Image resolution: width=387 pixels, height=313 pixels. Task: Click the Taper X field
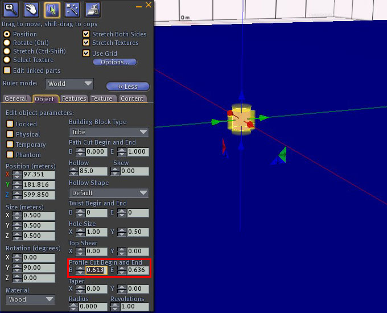click(97, 289)
